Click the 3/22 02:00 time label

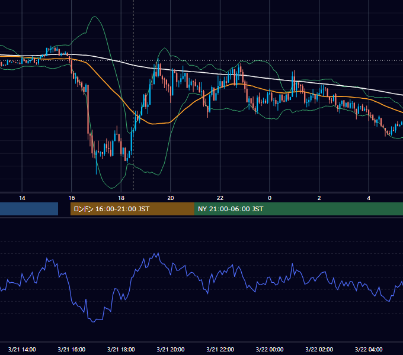pos(319,349)
